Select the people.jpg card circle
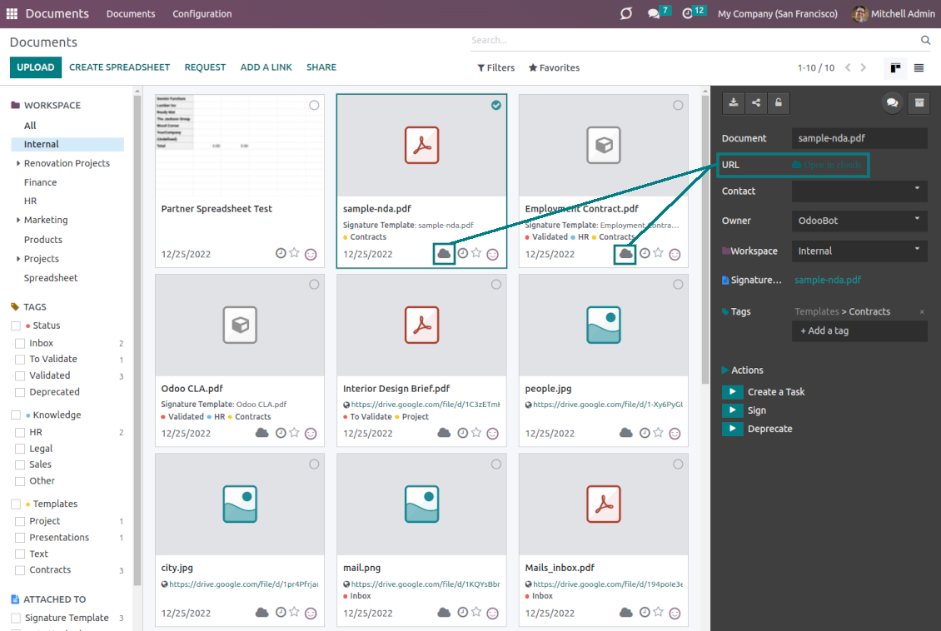941x631 pixels. pos(678,285)
